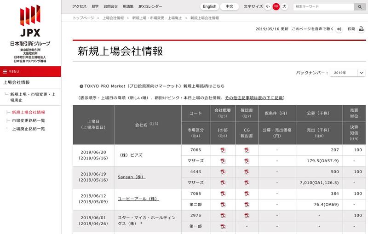Select 上場廃止銘柄一覧 in sidebar
368x234 pixels.
(29, 129)
